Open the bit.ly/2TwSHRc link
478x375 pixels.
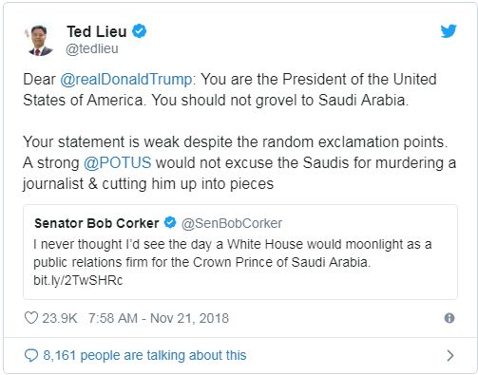pos(78,280)
